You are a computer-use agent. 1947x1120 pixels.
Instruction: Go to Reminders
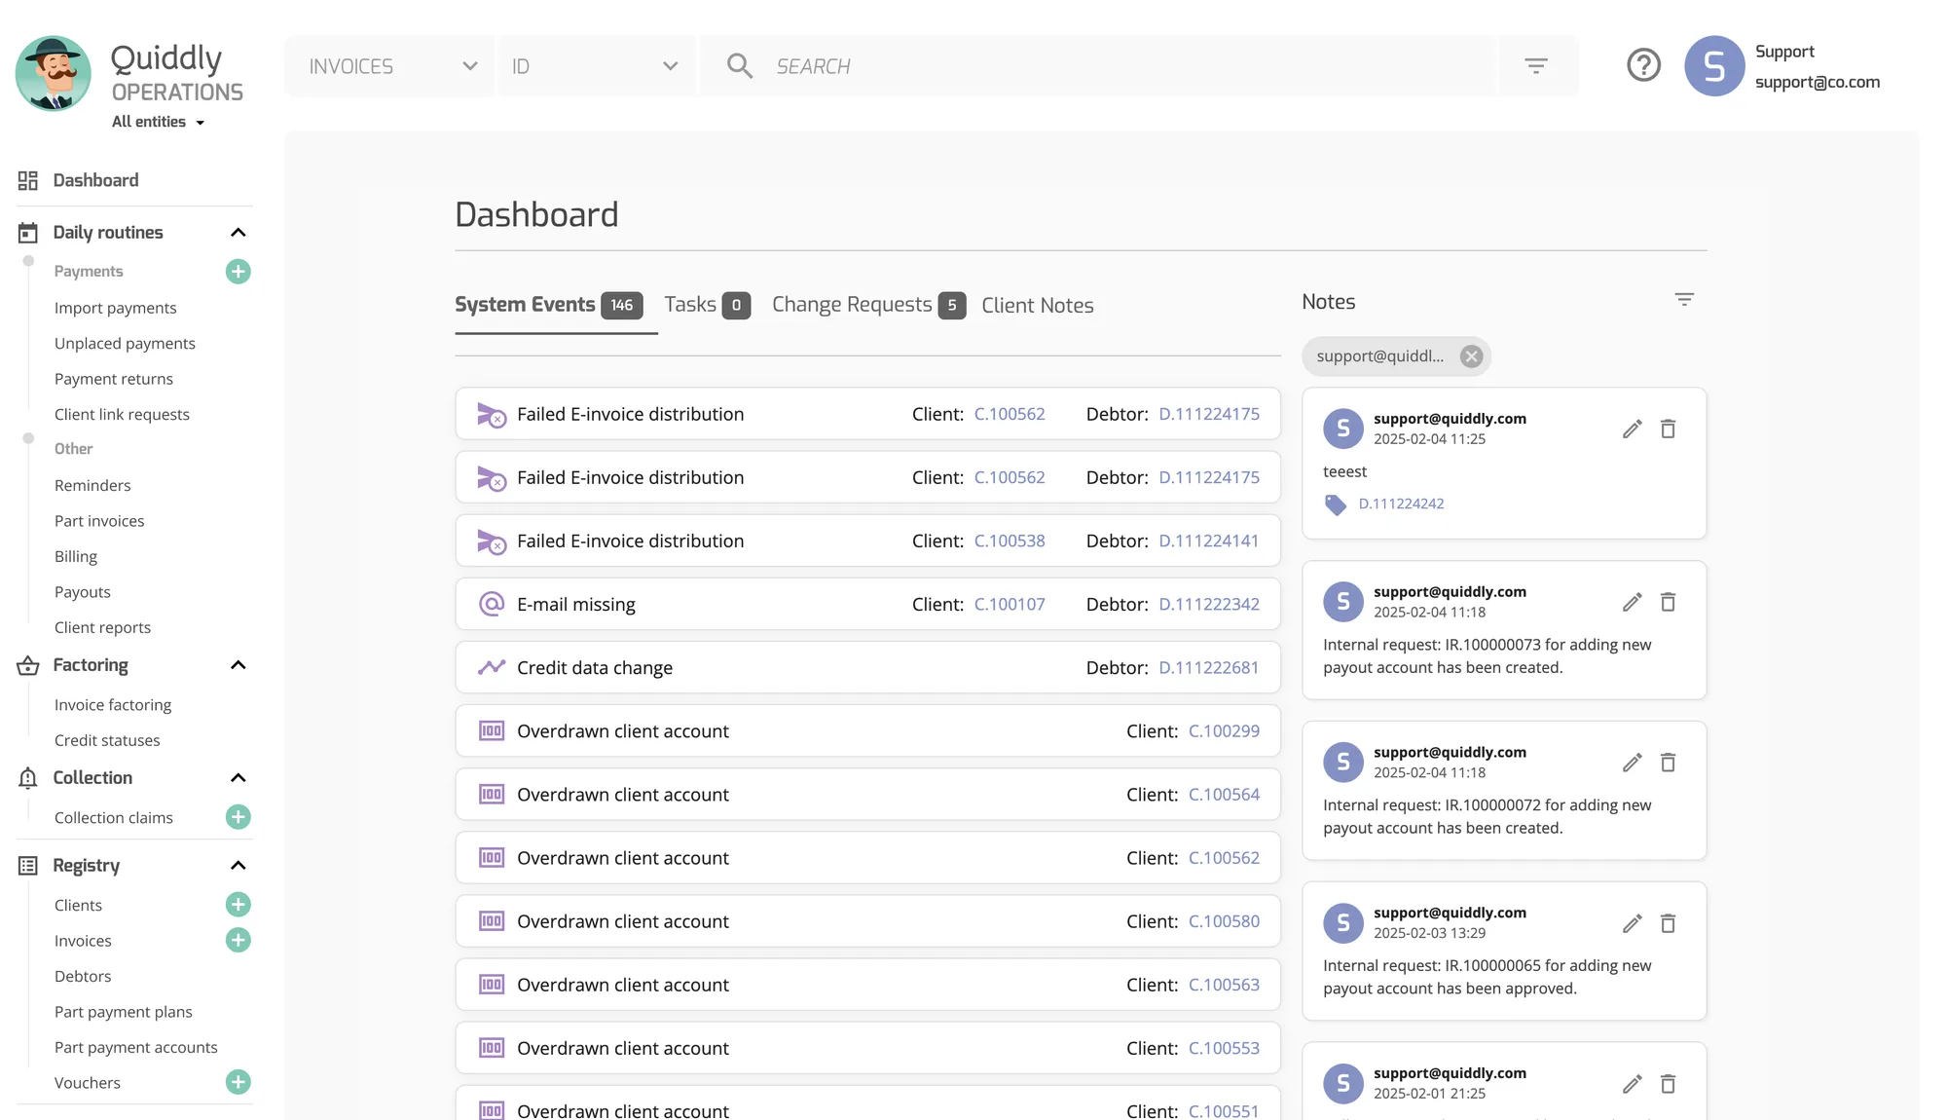click(92, 485)
